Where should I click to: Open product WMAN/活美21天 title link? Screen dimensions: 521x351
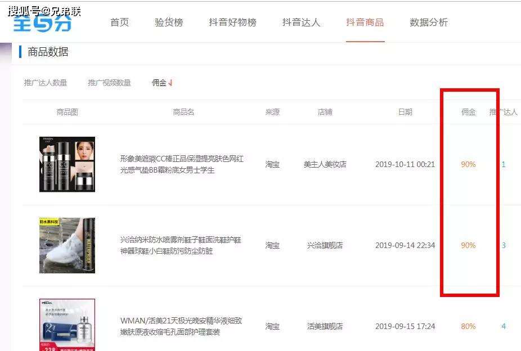pyautogui.click(x=181, y=326)
